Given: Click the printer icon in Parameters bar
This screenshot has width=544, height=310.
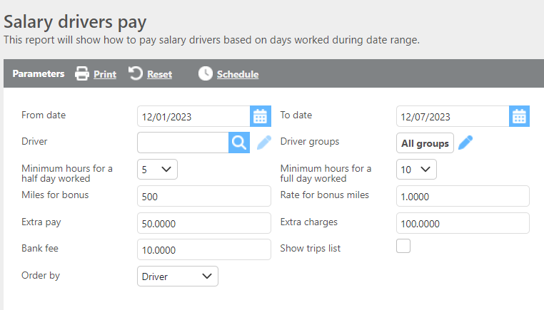Looking at the screenshot, I should pos(82,73).
